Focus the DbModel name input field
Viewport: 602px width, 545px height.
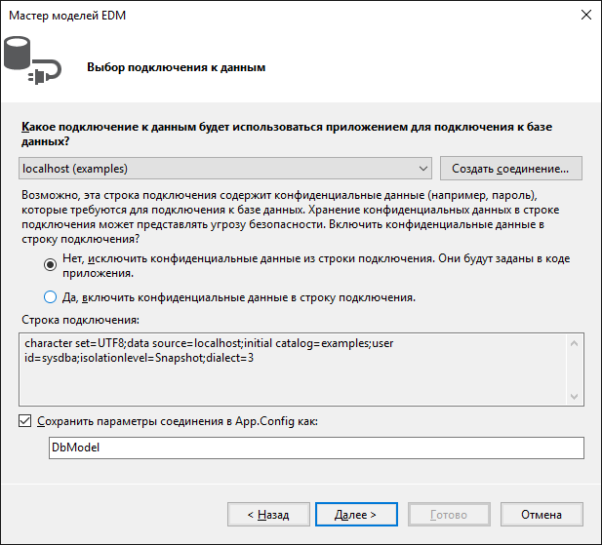point(315,448)
